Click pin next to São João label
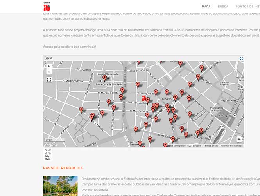 [x=198, y=78]
